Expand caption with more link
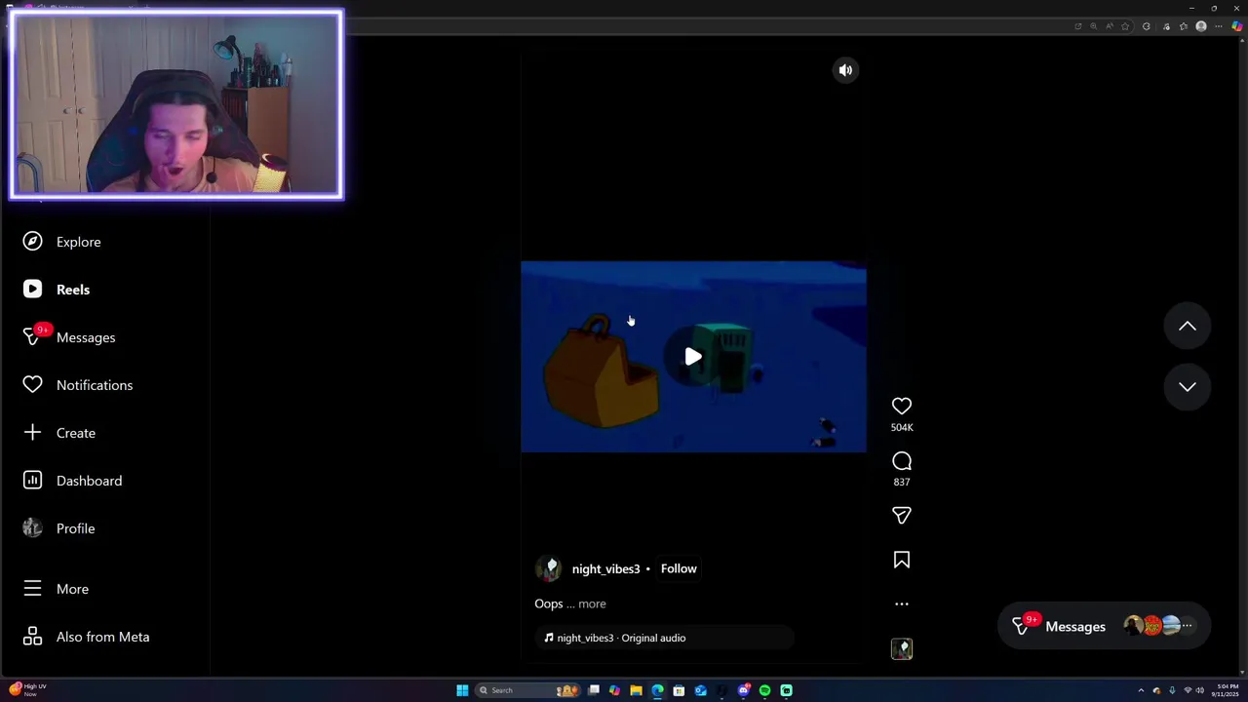The height and width of the screenshot is (702, 1248). 592,604
